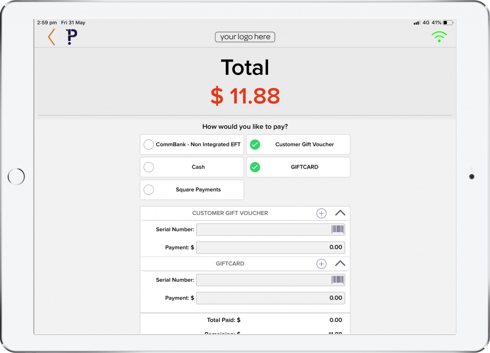This screenshot has width=490, height=353.
Task: Tap the battery icon in status bar
Action: tap(448, 22)
